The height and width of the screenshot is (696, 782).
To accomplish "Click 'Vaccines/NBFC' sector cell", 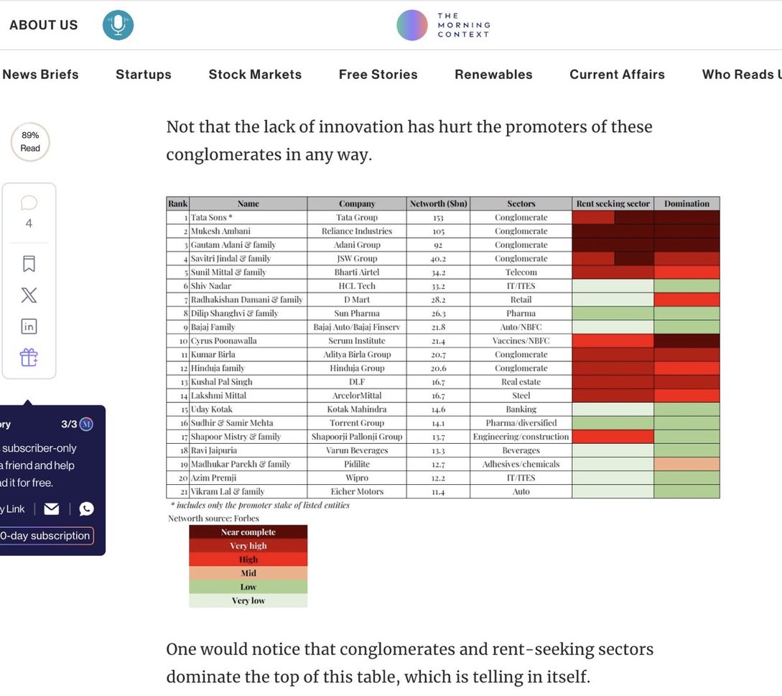I will pos(521,340).
